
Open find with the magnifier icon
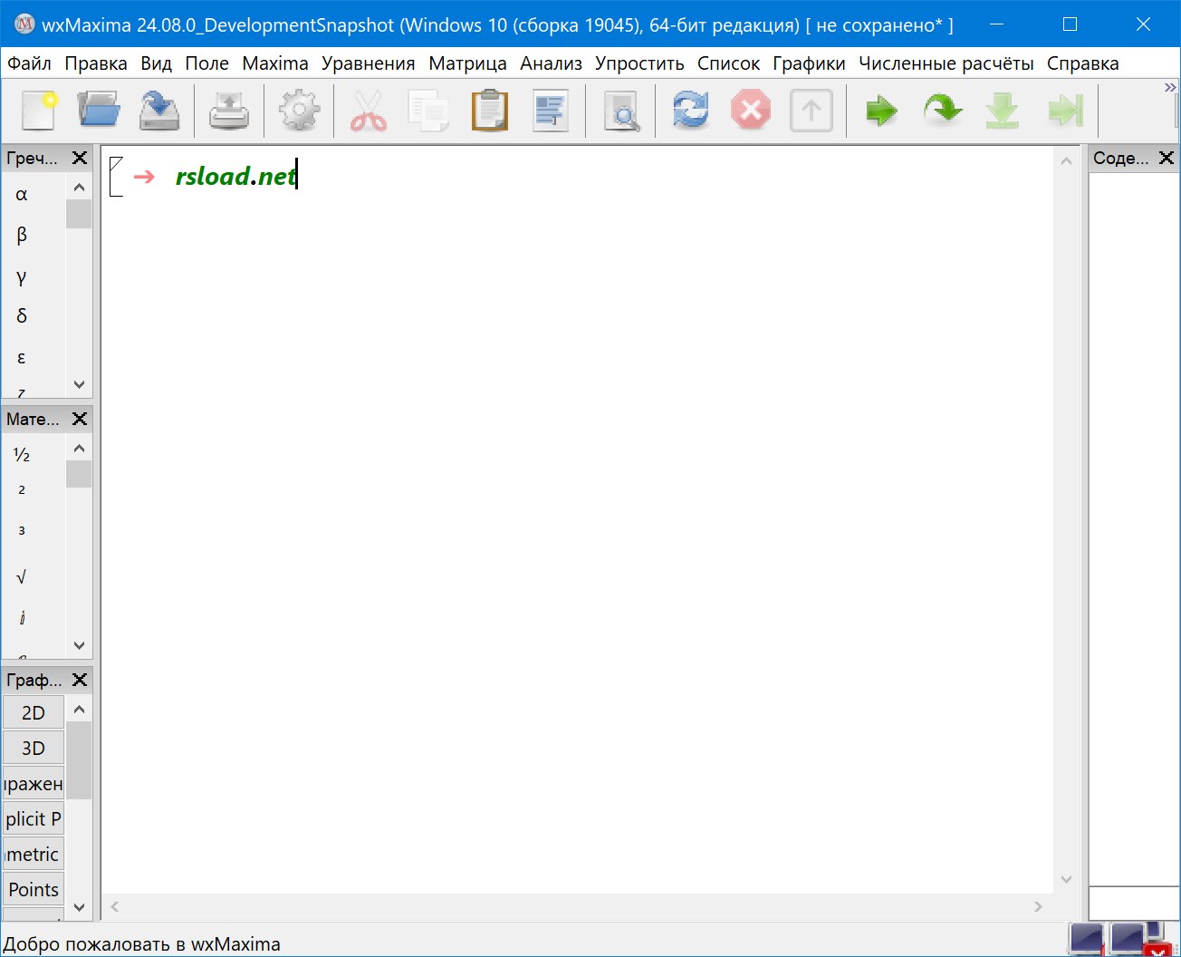[x=621, y=111]
